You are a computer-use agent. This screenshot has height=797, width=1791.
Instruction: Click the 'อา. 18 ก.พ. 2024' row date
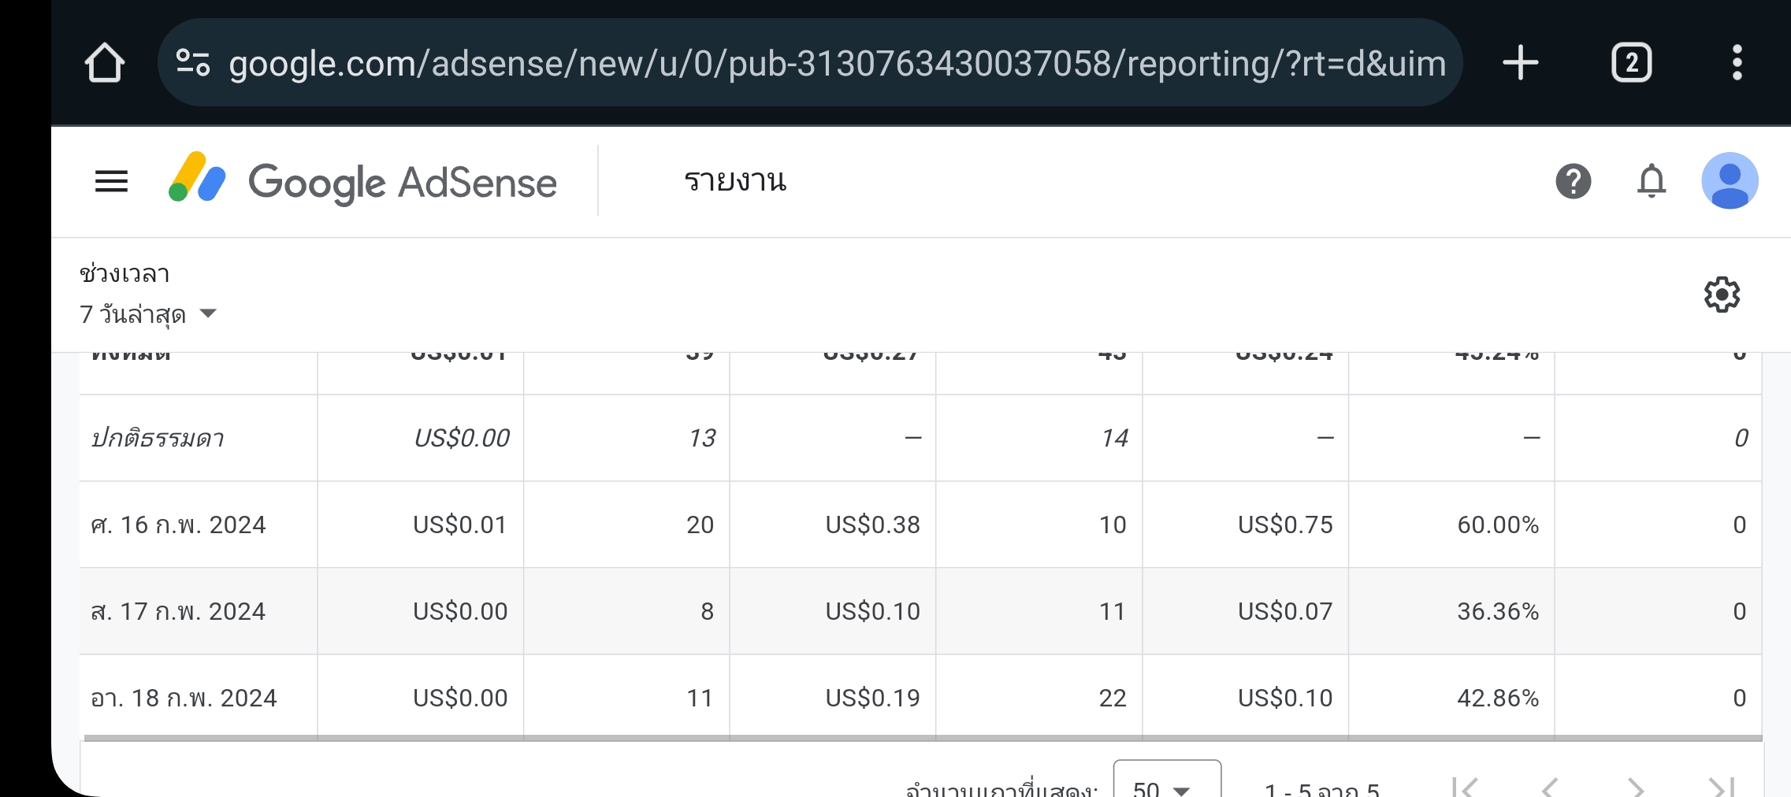(184, 698)
